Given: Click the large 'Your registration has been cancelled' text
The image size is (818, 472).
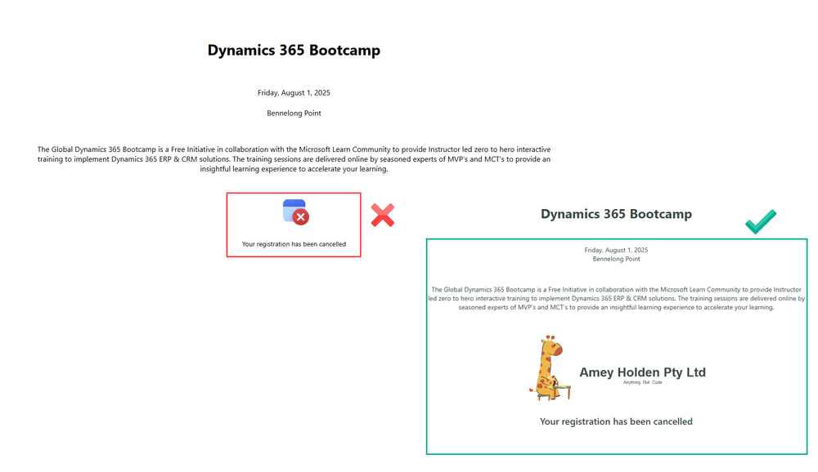Looking at the screenshot, I should pos(616,421).
